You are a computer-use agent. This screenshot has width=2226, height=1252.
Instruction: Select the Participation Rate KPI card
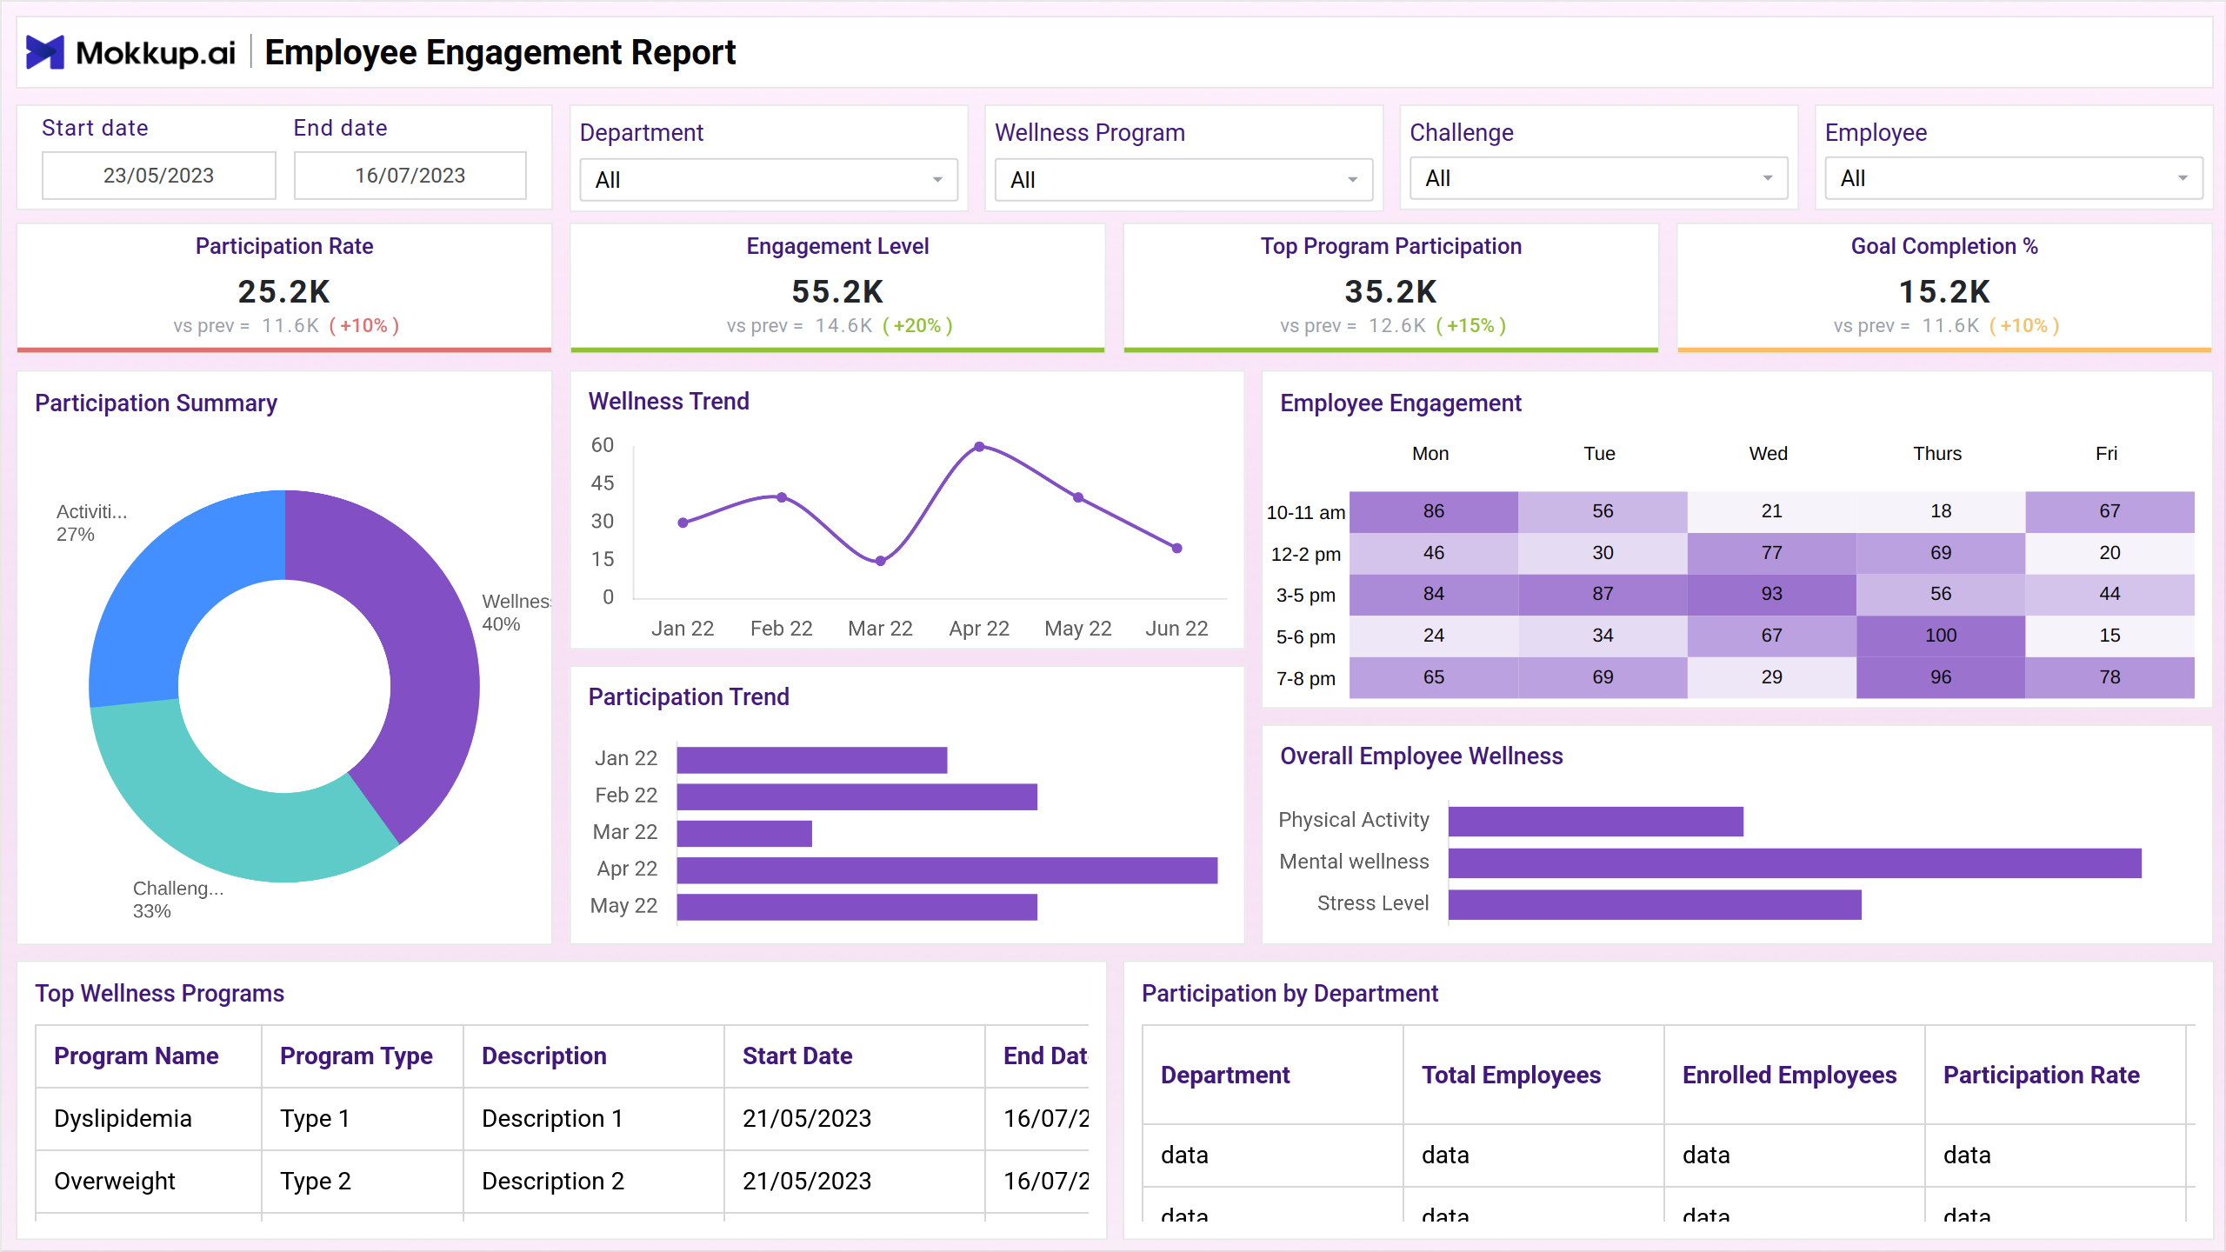click(x=284, y=288)
